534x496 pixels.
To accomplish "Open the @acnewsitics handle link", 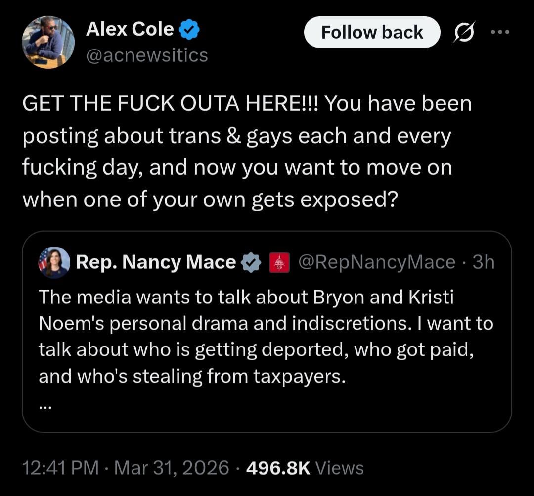I will (x=147, y=55).
